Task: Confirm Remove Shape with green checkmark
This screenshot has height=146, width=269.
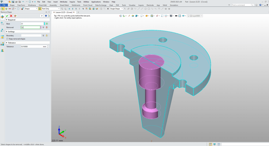Action: (7, 16)
